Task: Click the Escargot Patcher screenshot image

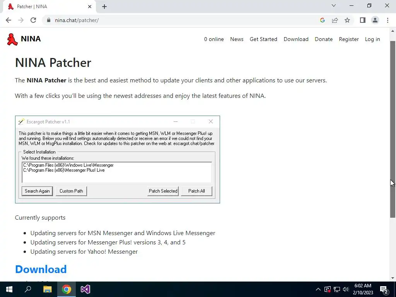Action: 118,159
